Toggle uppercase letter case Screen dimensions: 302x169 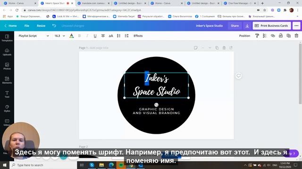pyautogui.click(x=111, y=36)
